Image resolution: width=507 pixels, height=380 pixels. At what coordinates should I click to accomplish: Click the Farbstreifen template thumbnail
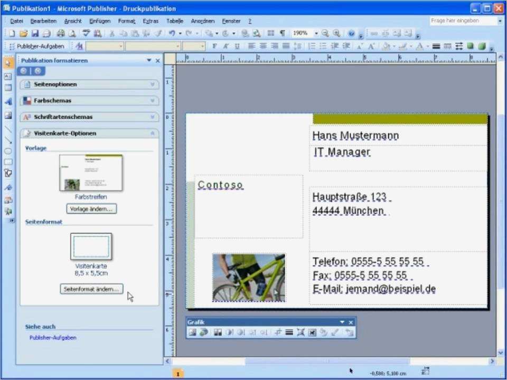(x=91, y=173)
